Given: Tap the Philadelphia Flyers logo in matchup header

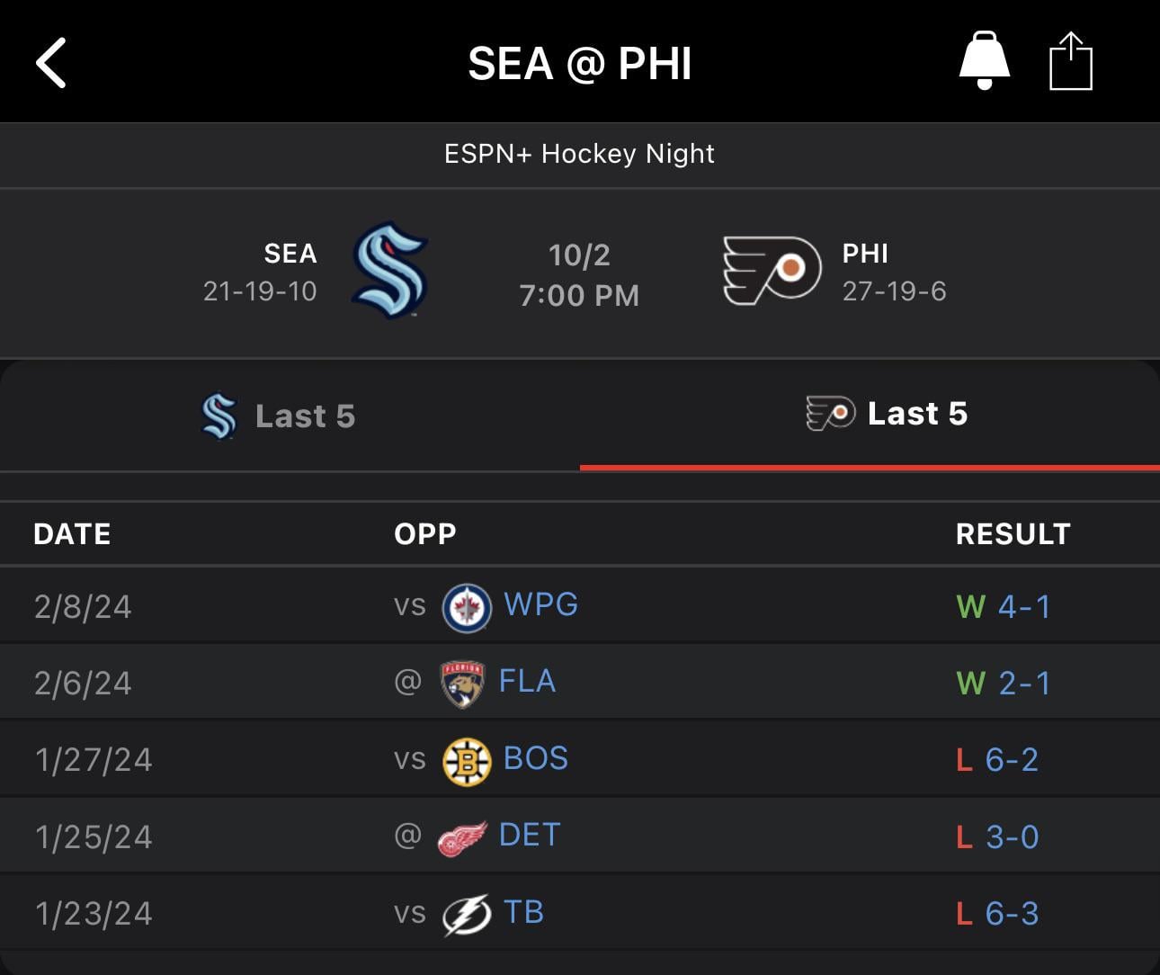Looking at the screenshot, I should coord(772,270).
